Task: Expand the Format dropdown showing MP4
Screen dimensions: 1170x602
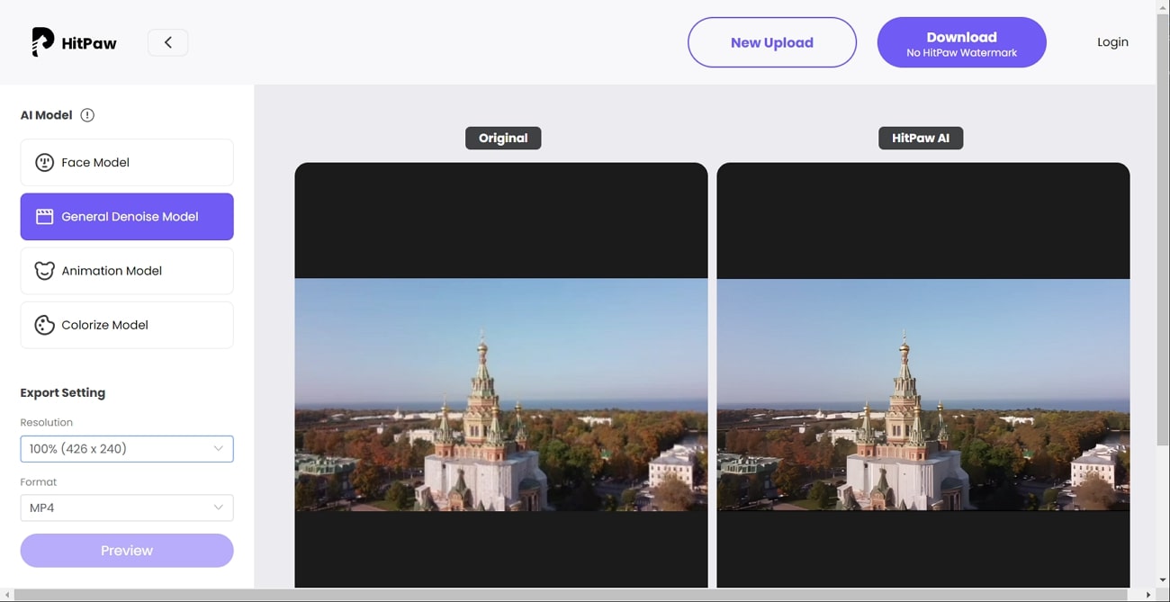Action: tap(126, 508)
